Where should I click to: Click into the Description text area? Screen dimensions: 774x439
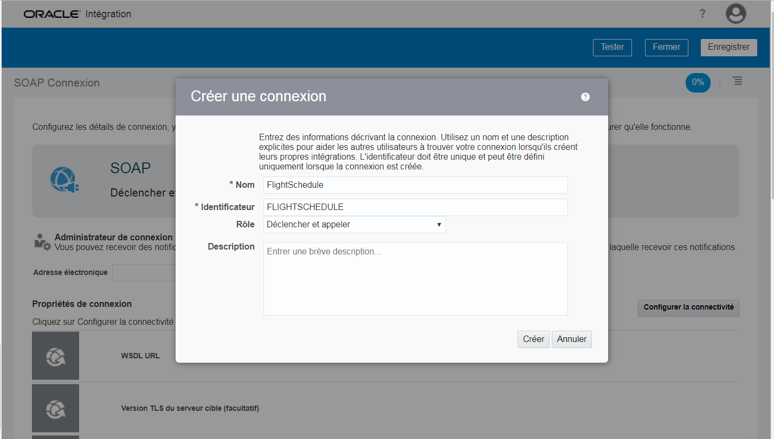[x=415, y=279]
